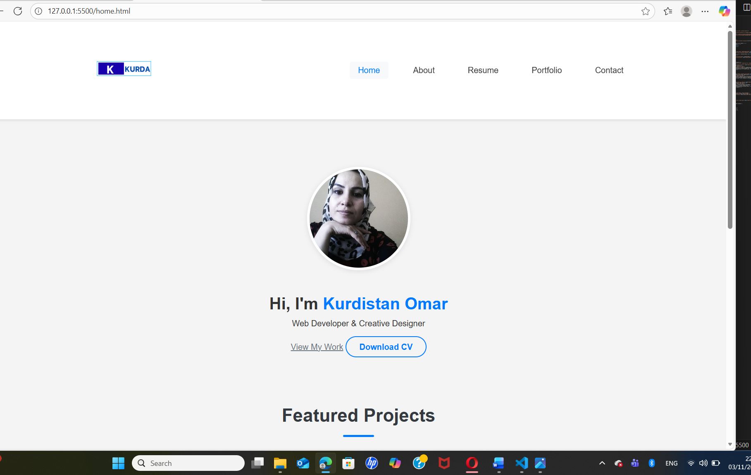
Task: Expand hidden icons in the system tray
Action: 602,463
